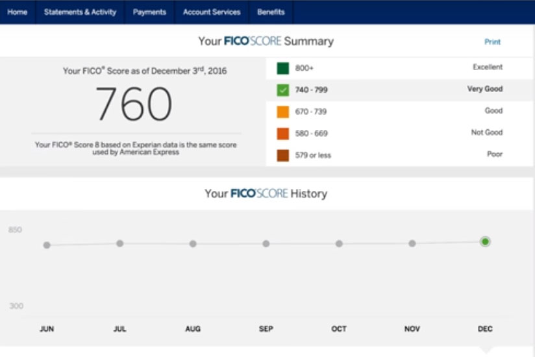The width and height of the screenshot is (535, 357).
Task: Select the NOV score history point
Action: point(412,243)
